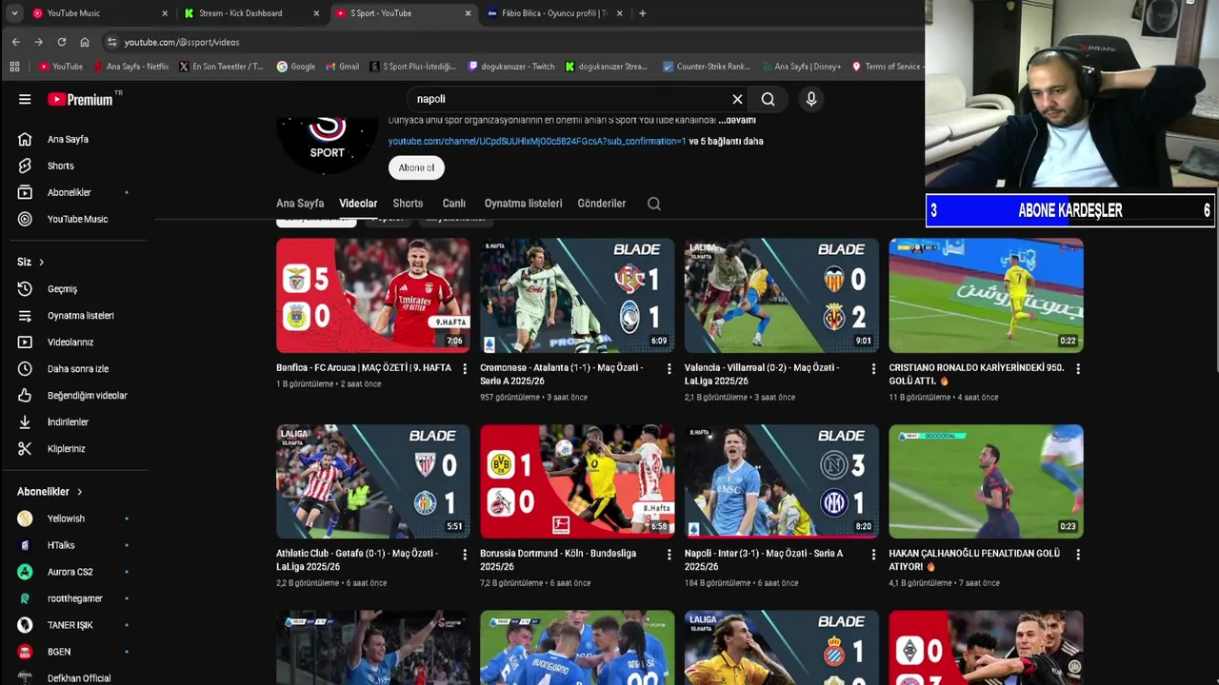Open options for Benfica - FC Arouca video
1219x685 pixels.
click(x=465, y=368)
